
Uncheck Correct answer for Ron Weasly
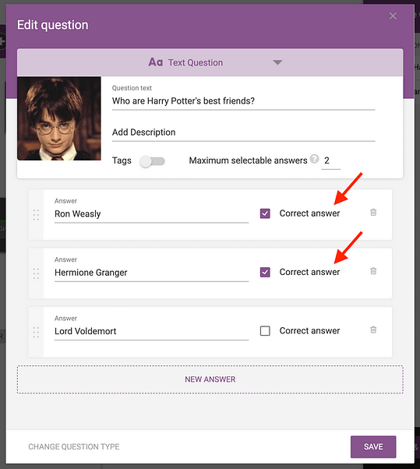pos(265,213)
